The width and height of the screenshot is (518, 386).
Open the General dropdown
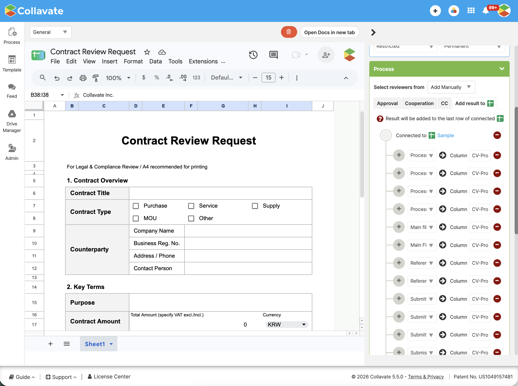click(x=50, y=32)
